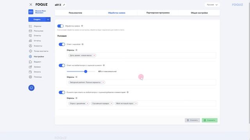This screenshot has height=140, width=250.
Task: Remove the Дата время новая маска tag
Action: pos(94,55)
